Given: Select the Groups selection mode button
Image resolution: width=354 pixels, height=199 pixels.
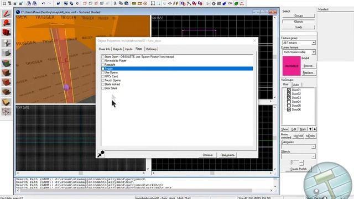Looking at the screenshot, I should (x=299, y=15).
